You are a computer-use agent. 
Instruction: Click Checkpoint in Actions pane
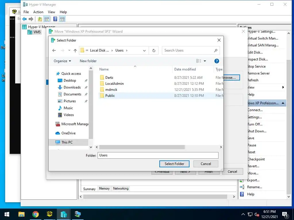point(256,159)
